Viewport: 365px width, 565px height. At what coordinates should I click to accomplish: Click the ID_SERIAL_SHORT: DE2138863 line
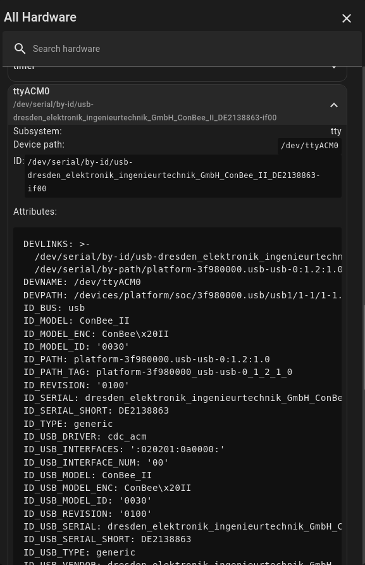tap(96, 410)
